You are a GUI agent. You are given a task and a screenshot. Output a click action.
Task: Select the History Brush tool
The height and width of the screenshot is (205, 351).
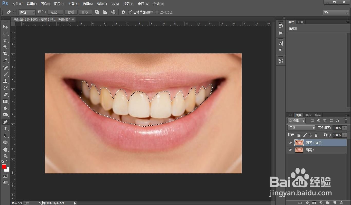coord(5,88)
